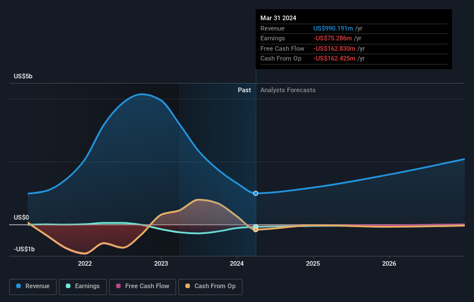Toggle the Free Cash Flow legend button

click(143, 286)
